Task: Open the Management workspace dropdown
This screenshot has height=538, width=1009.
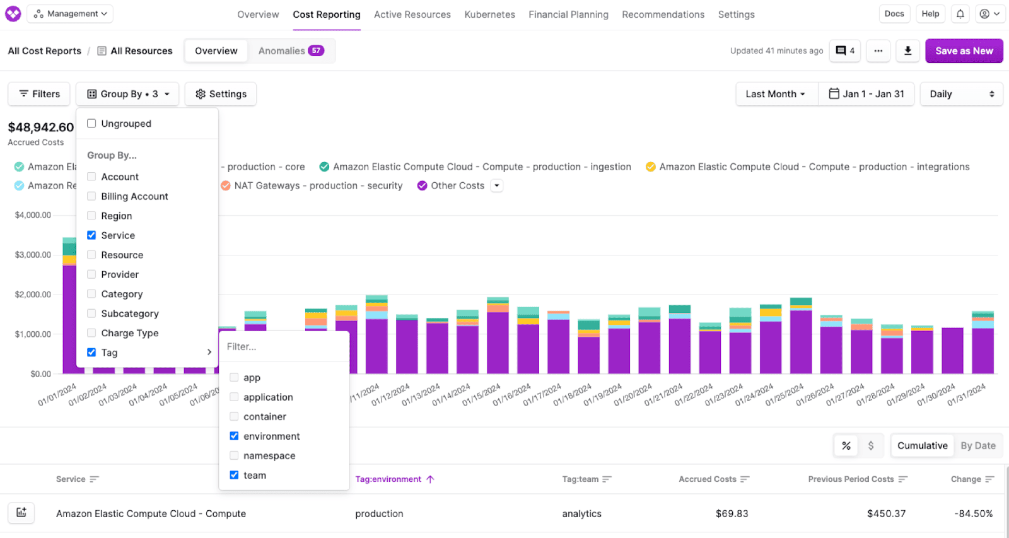Action: [70, 14]
